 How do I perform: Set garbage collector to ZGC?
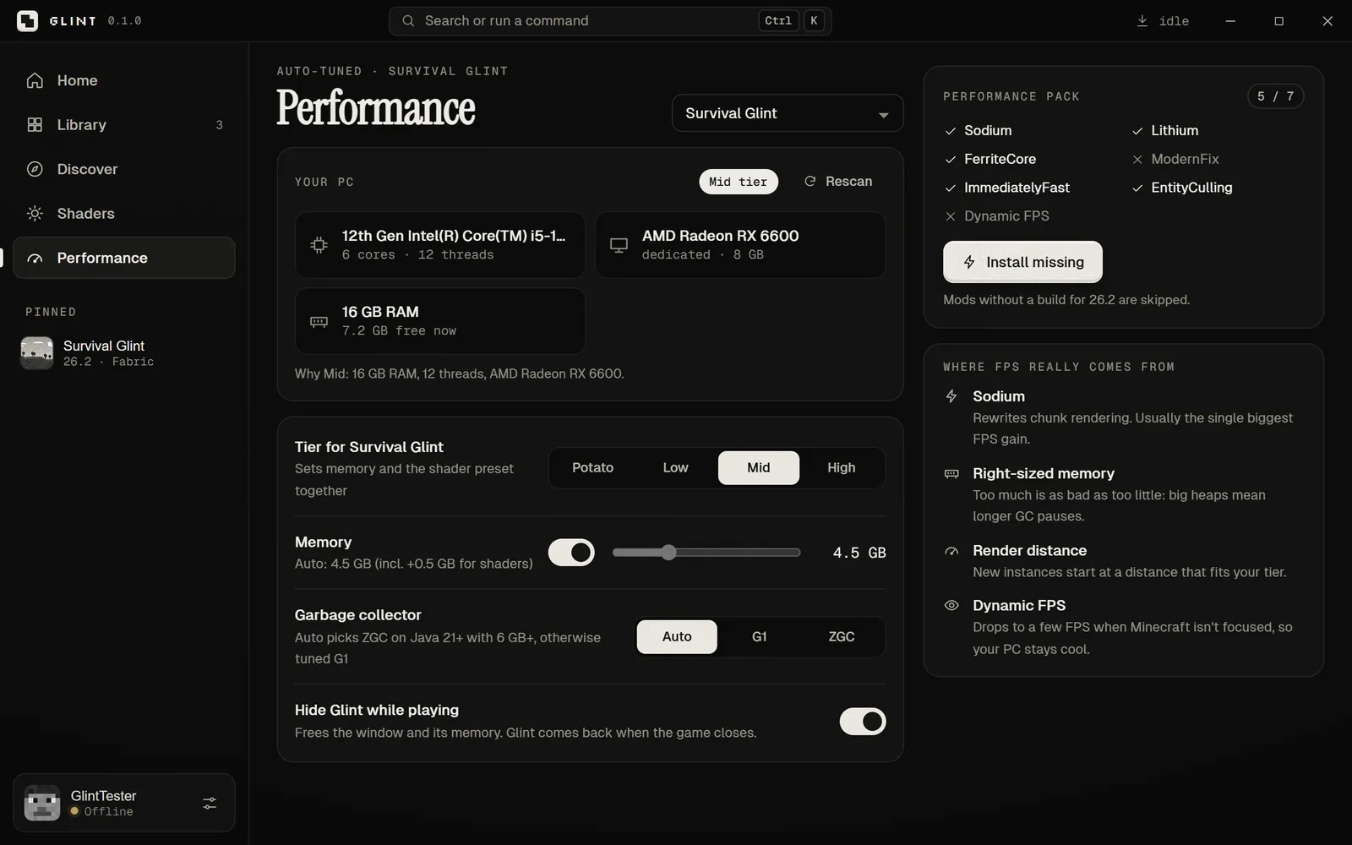tap(842, 637)
